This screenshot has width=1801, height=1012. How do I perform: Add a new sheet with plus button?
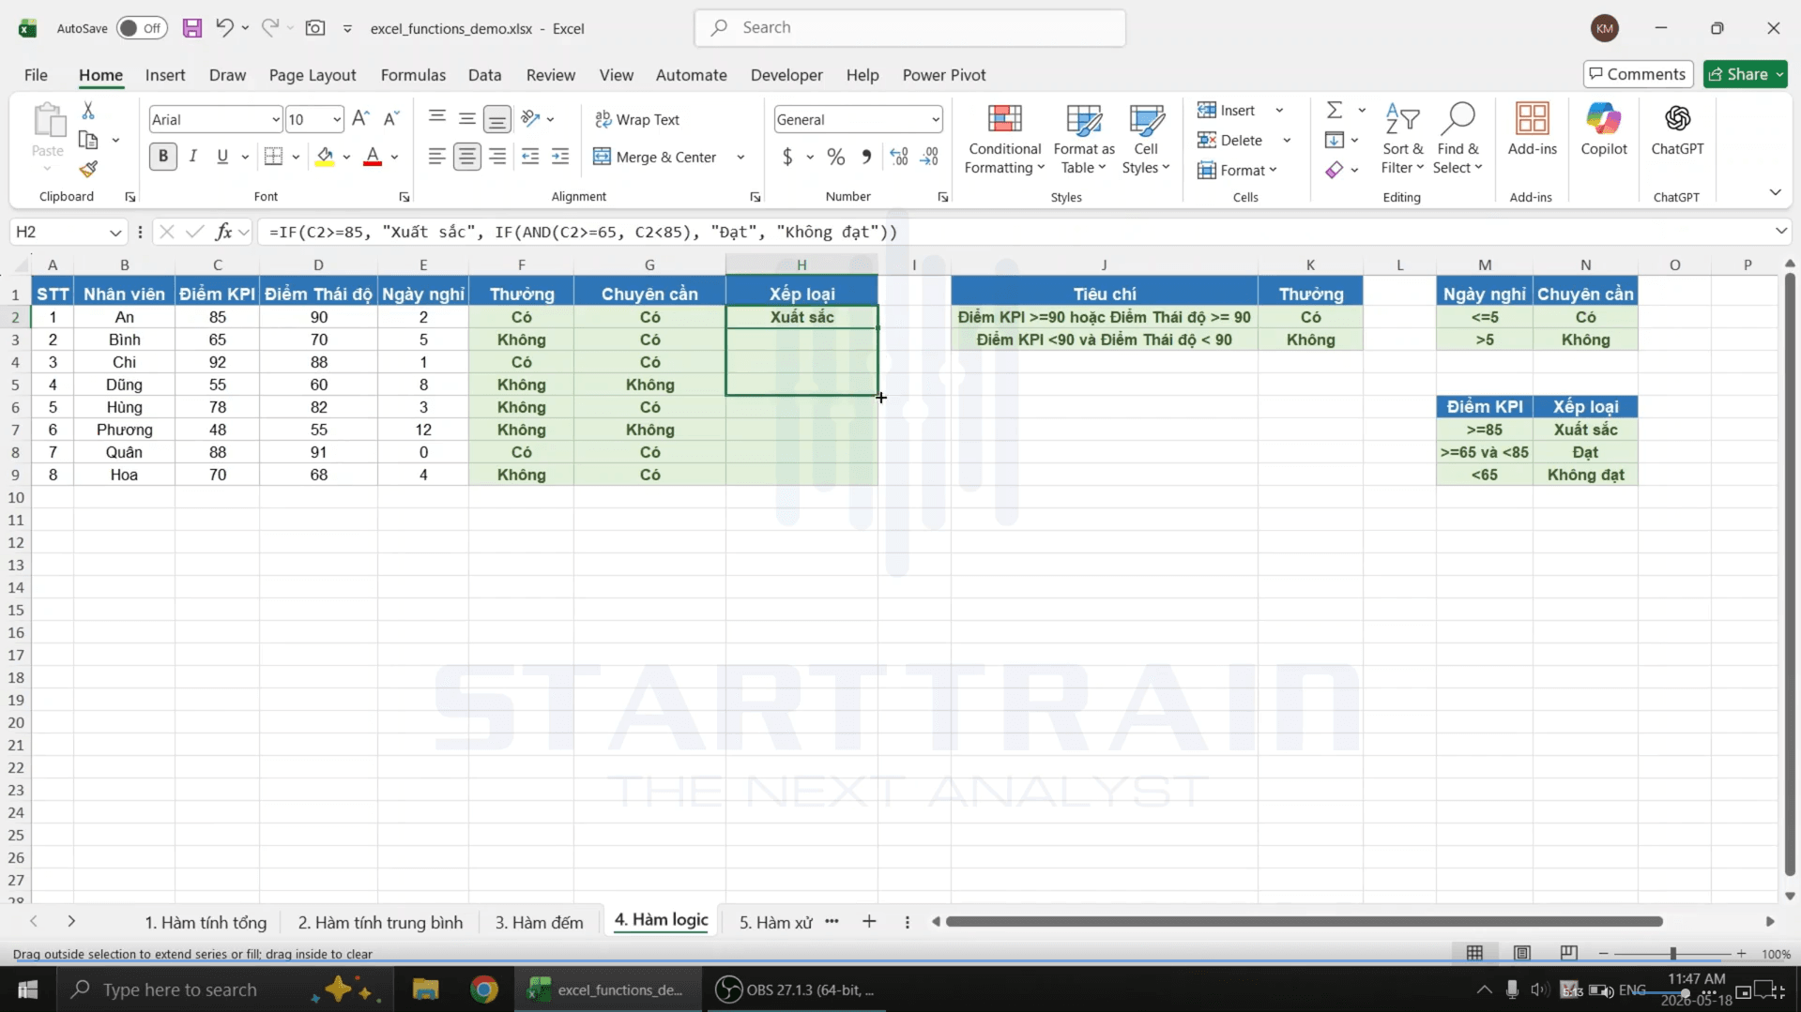click(869, 922)
